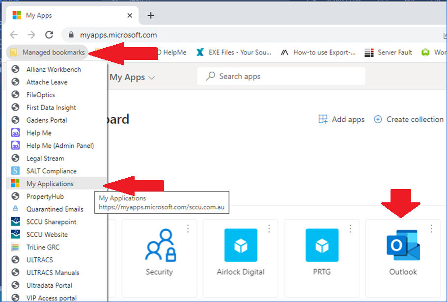This screenshot has height=302, width=447.
Task: Select the My Apps browser tab
Action: click(x=72, y=15)
